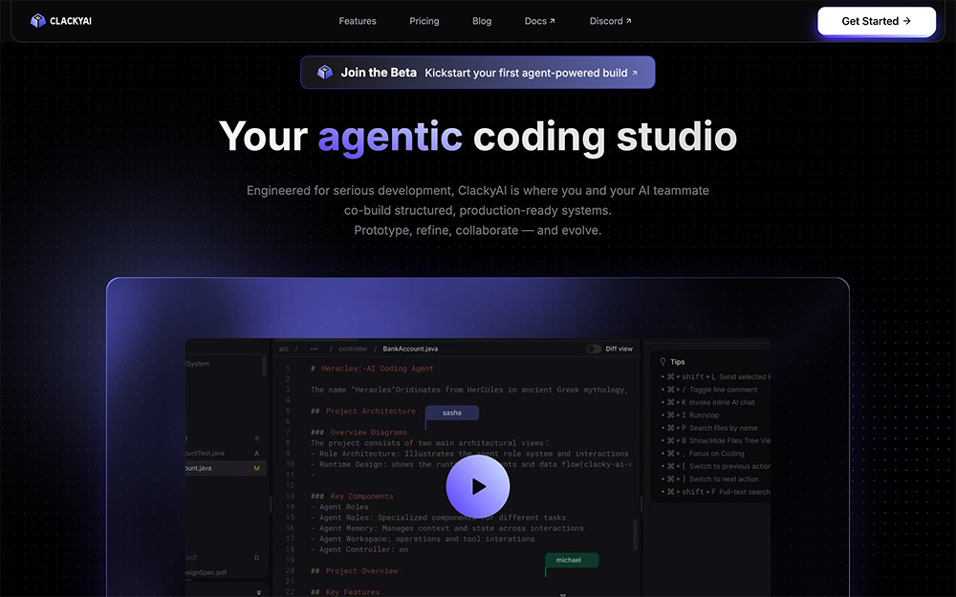Click the cube icon in the beta banner
Screen dimensions: 956x597
(325, 73)
